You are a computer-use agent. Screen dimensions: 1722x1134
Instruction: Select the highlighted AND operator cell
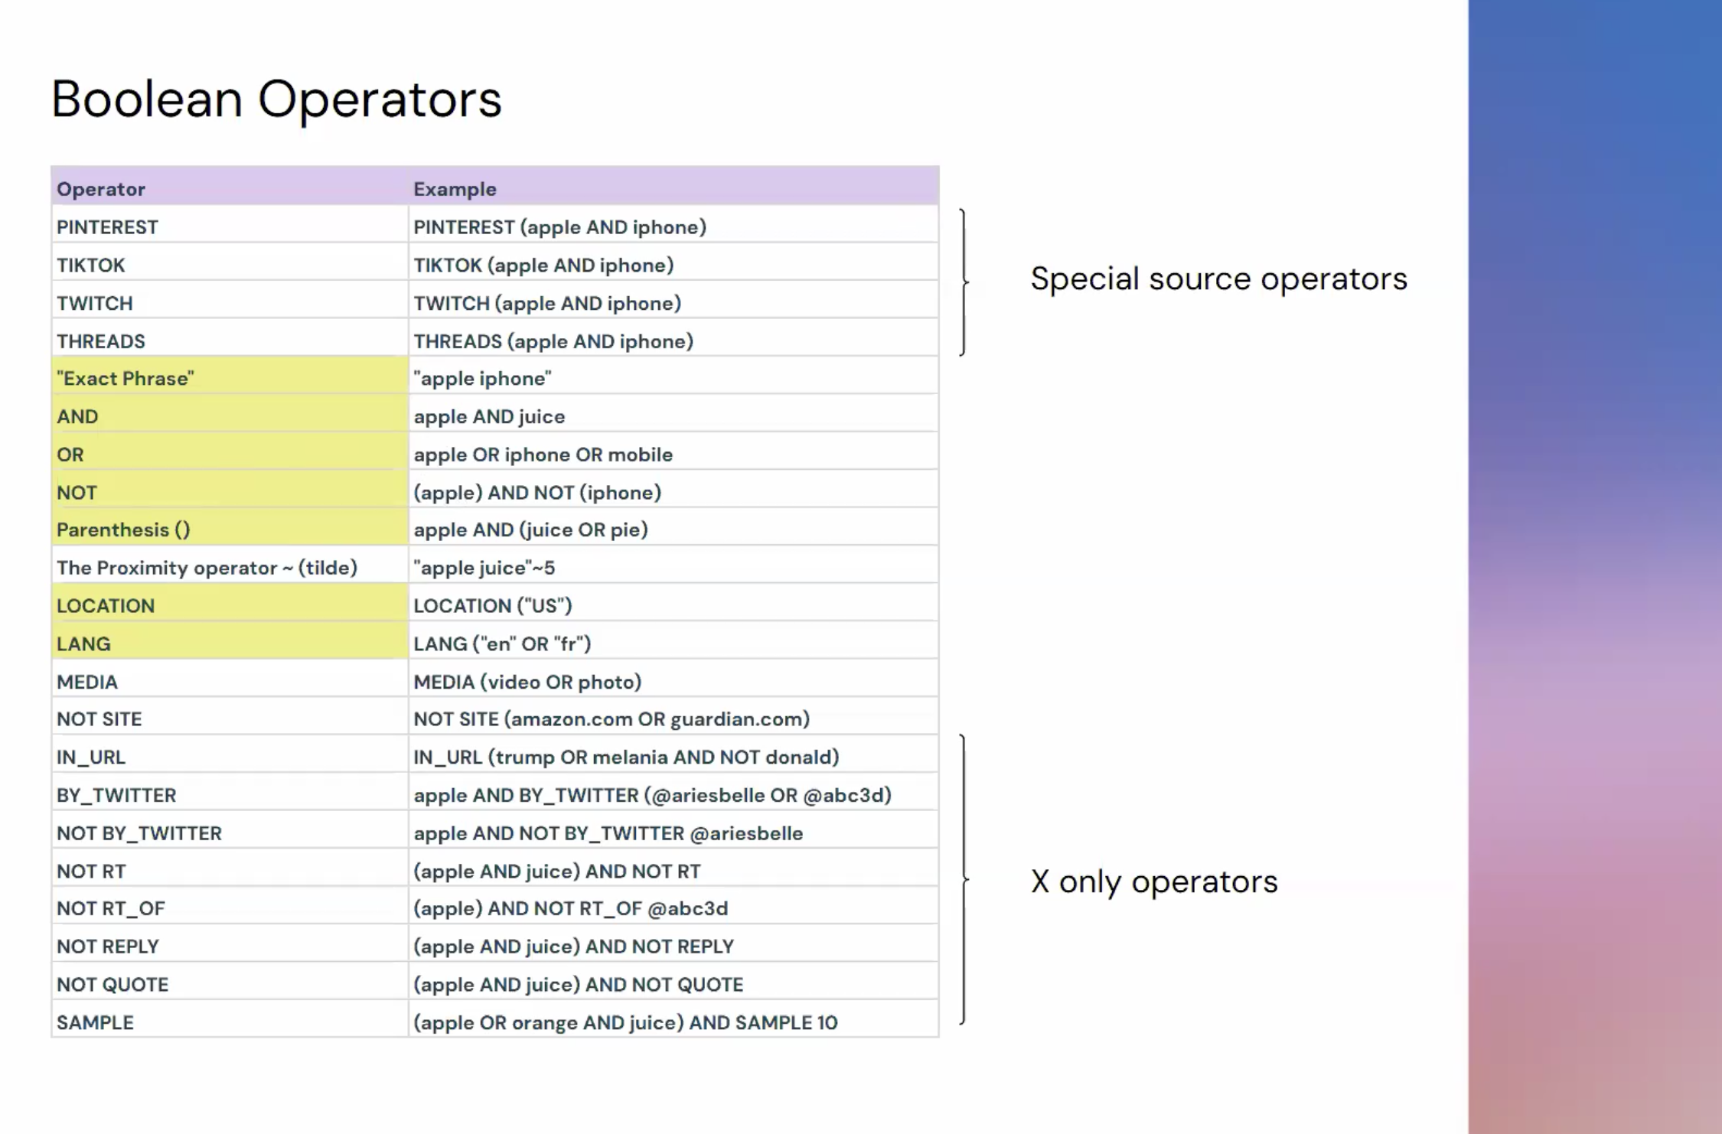(x=77, y=416)
